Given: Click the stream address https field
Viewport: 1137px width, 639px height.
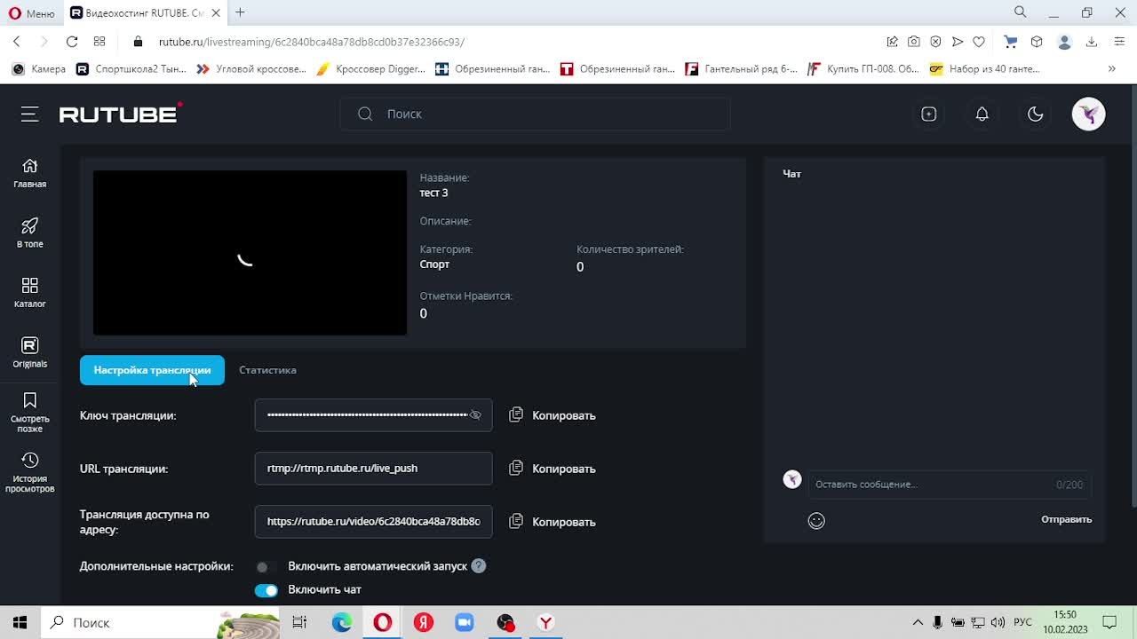Looking at the screenshot, I should click(x=373, y=522).
